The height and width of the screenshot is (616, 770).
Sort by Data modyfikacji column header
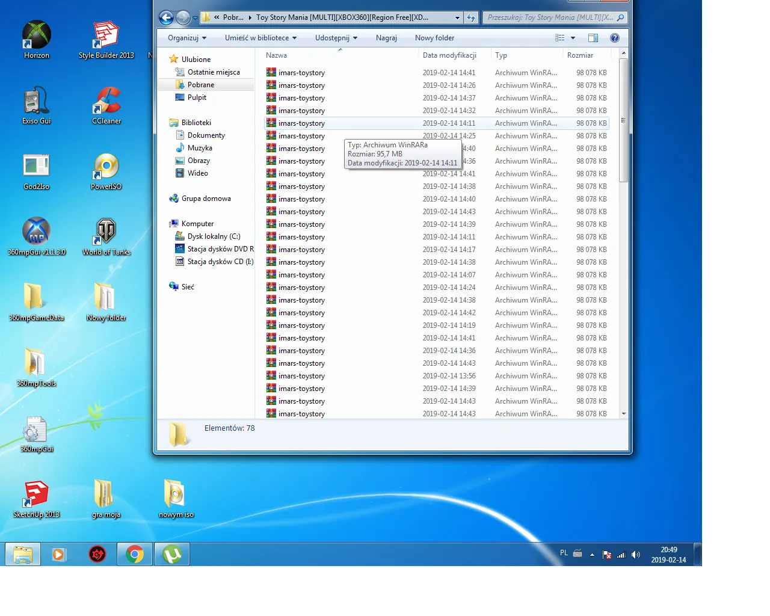455,55
